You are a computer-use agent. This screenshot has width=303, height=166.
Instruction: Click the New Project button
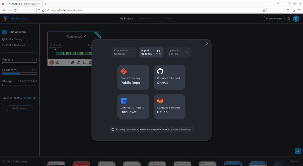pos(274,18)
